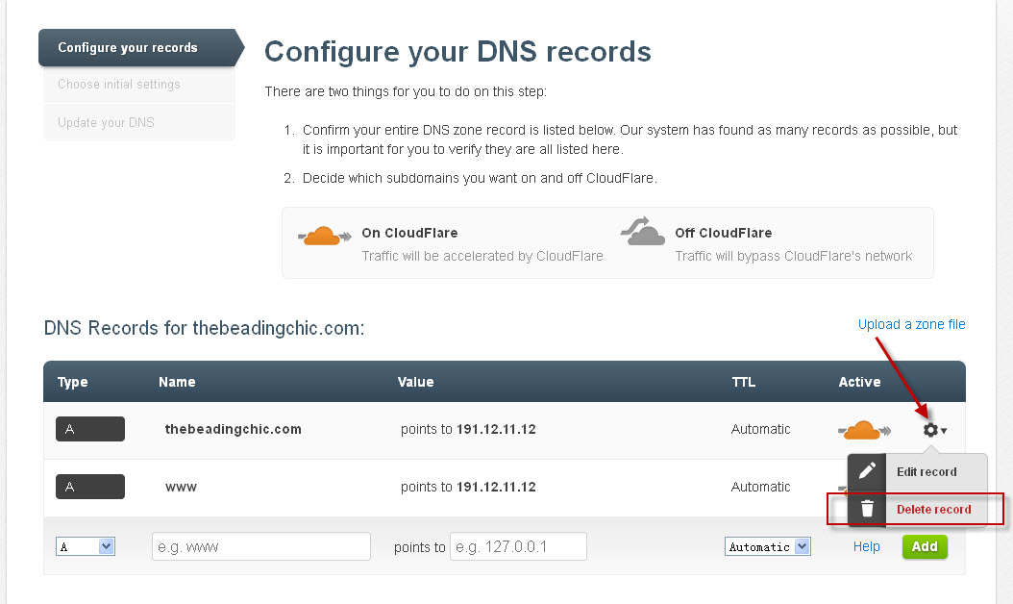
Task: Open the dropdown arrow beside the gear icon
Action: coord(942,432)
